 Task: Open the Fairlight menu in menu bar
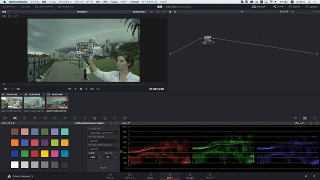(x=134, y=2)
